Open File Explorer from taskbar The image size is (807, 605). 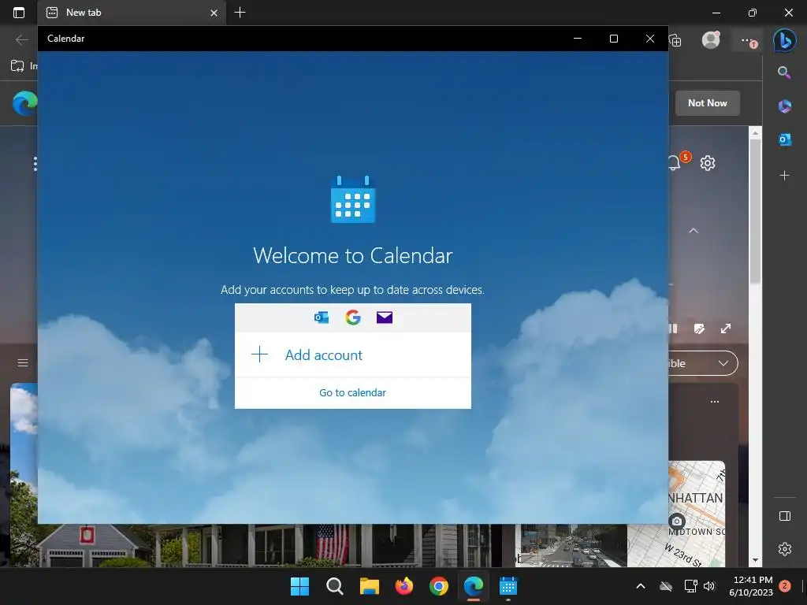tap(369, 586)
